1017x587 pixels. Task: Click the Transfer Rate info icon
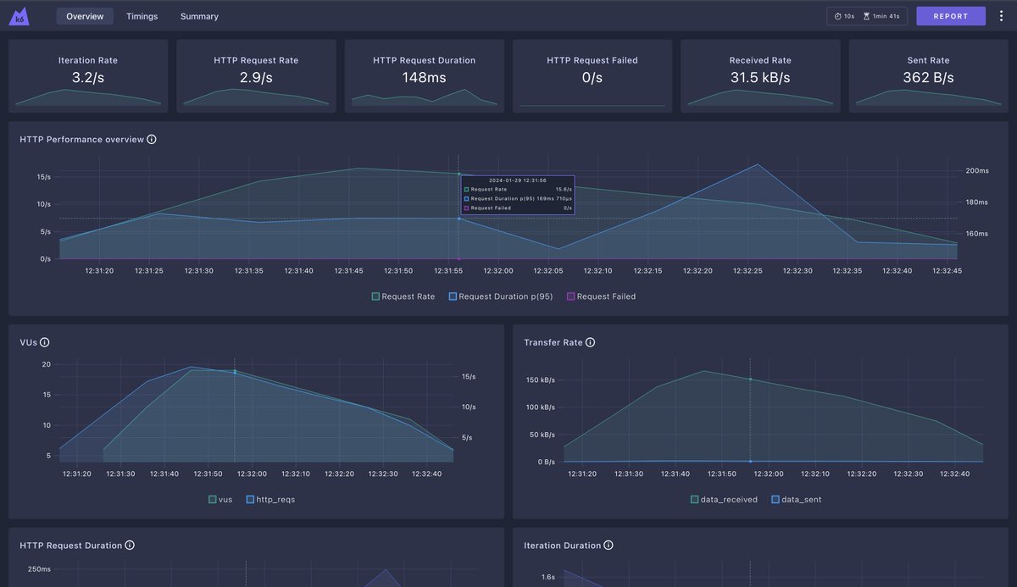591,343
